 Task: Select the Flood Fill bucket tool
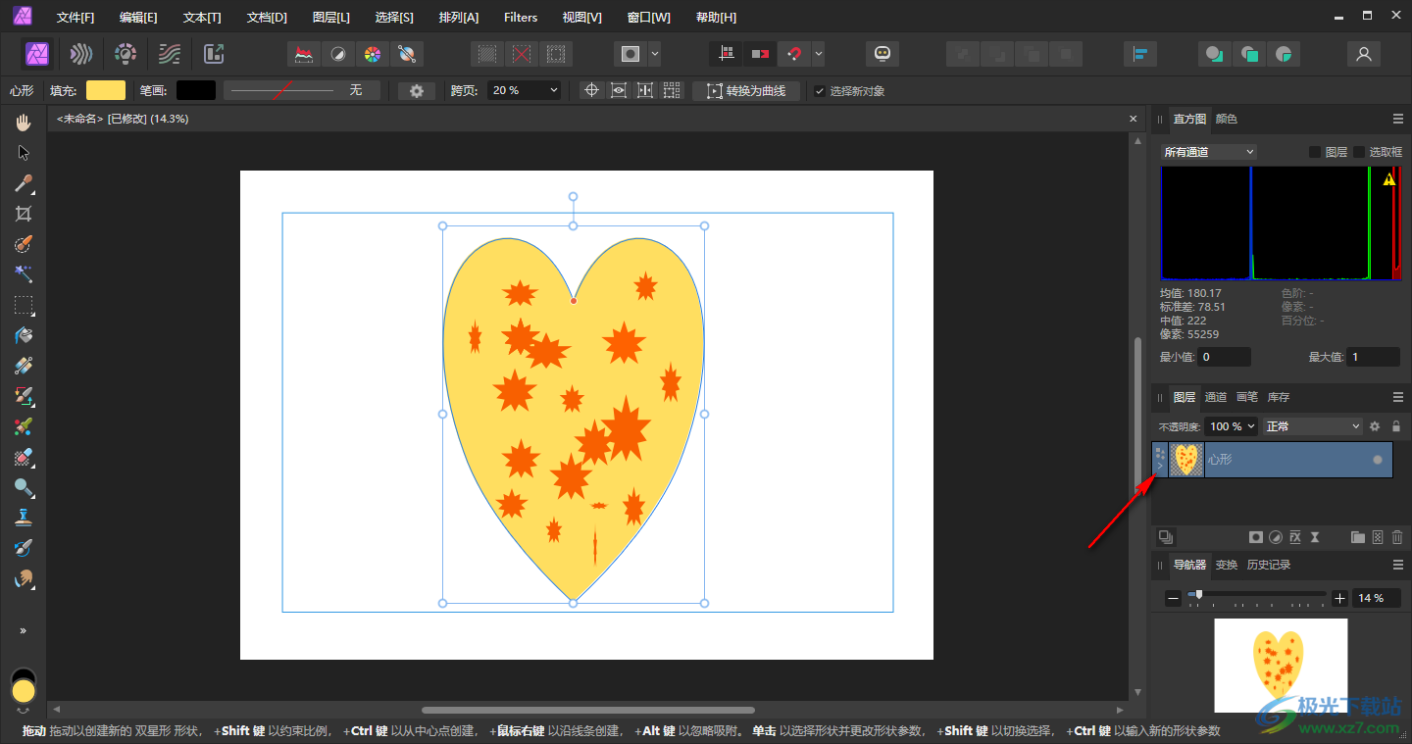click(24, 335)
